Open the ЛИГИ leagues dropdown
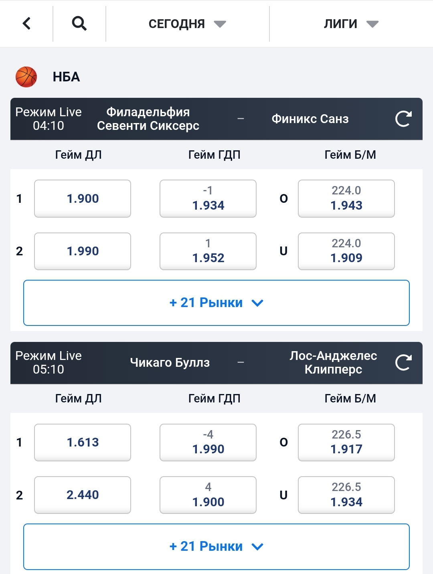This screenshot has width=433, height=574. 350,24
